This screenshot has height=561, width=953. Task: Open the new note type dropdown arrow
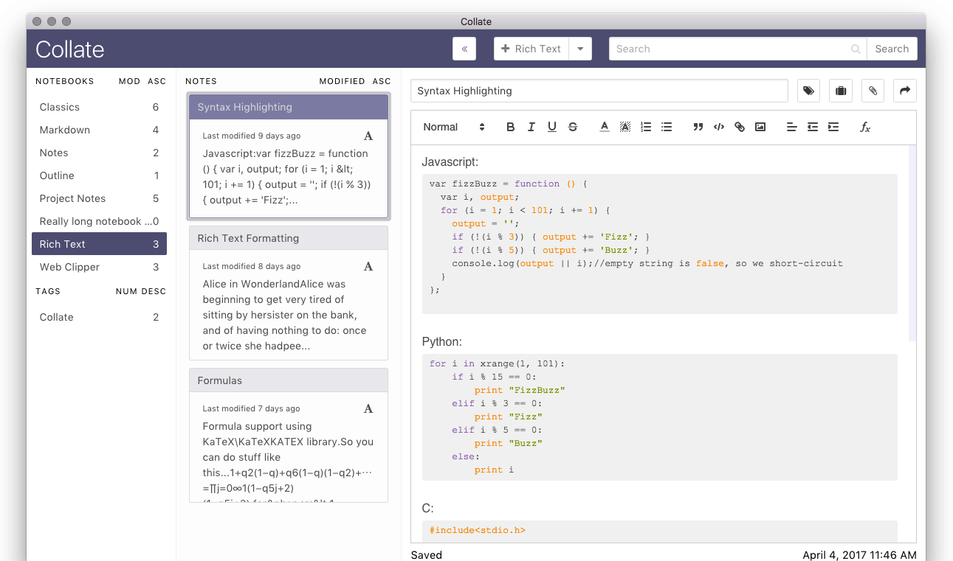(x=580, y=49)
